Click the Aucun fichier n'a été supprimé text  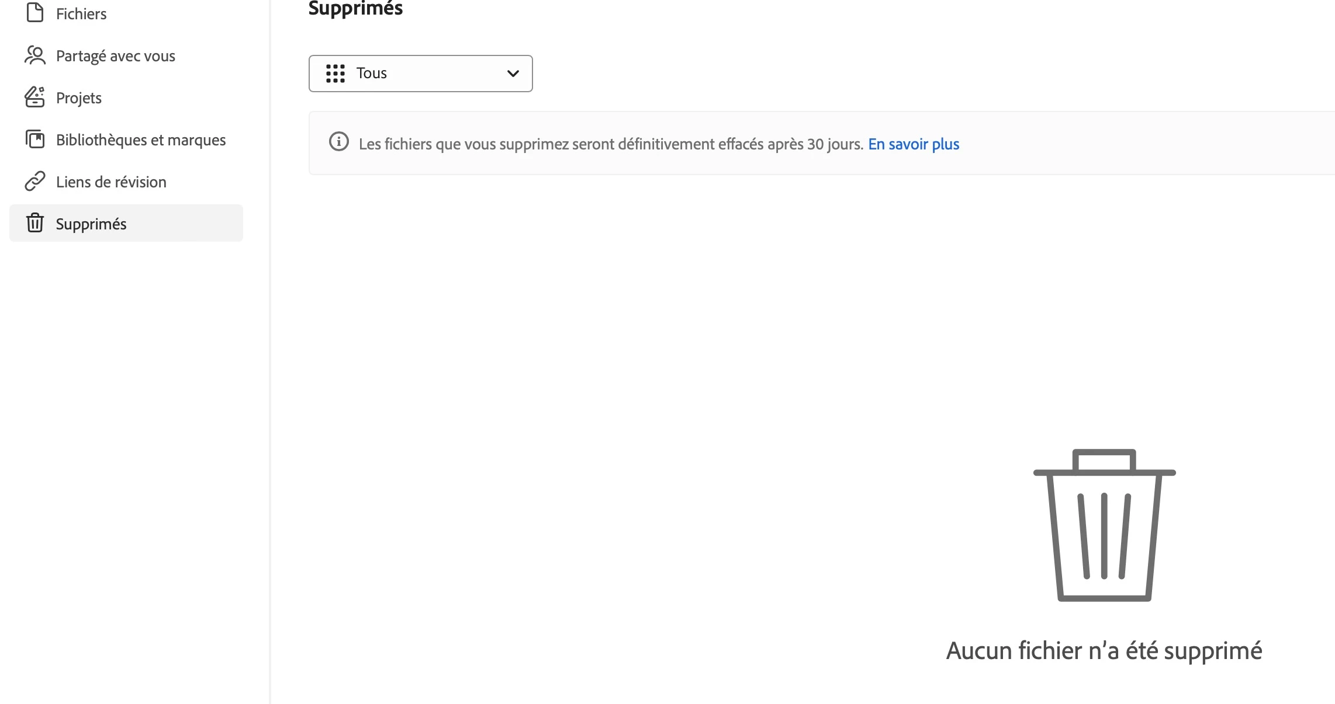(x=1104, y=651)
